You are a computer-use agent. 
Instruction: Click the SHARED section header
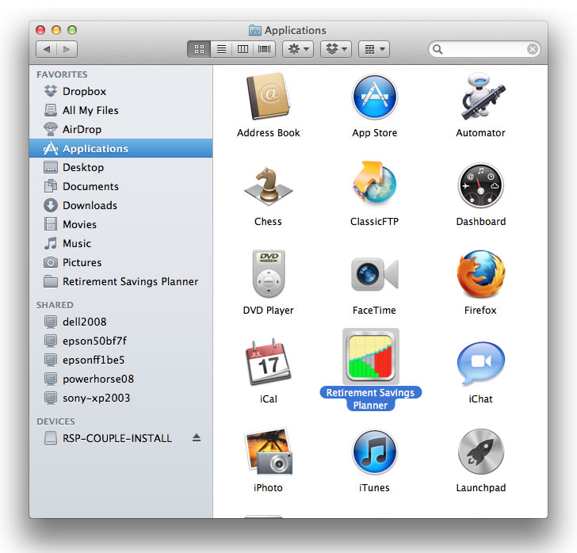coord(55,305)
